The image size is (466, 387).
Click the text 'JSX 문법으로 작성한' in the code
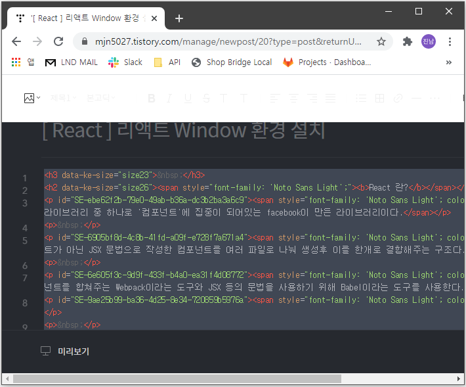[130, 250]
